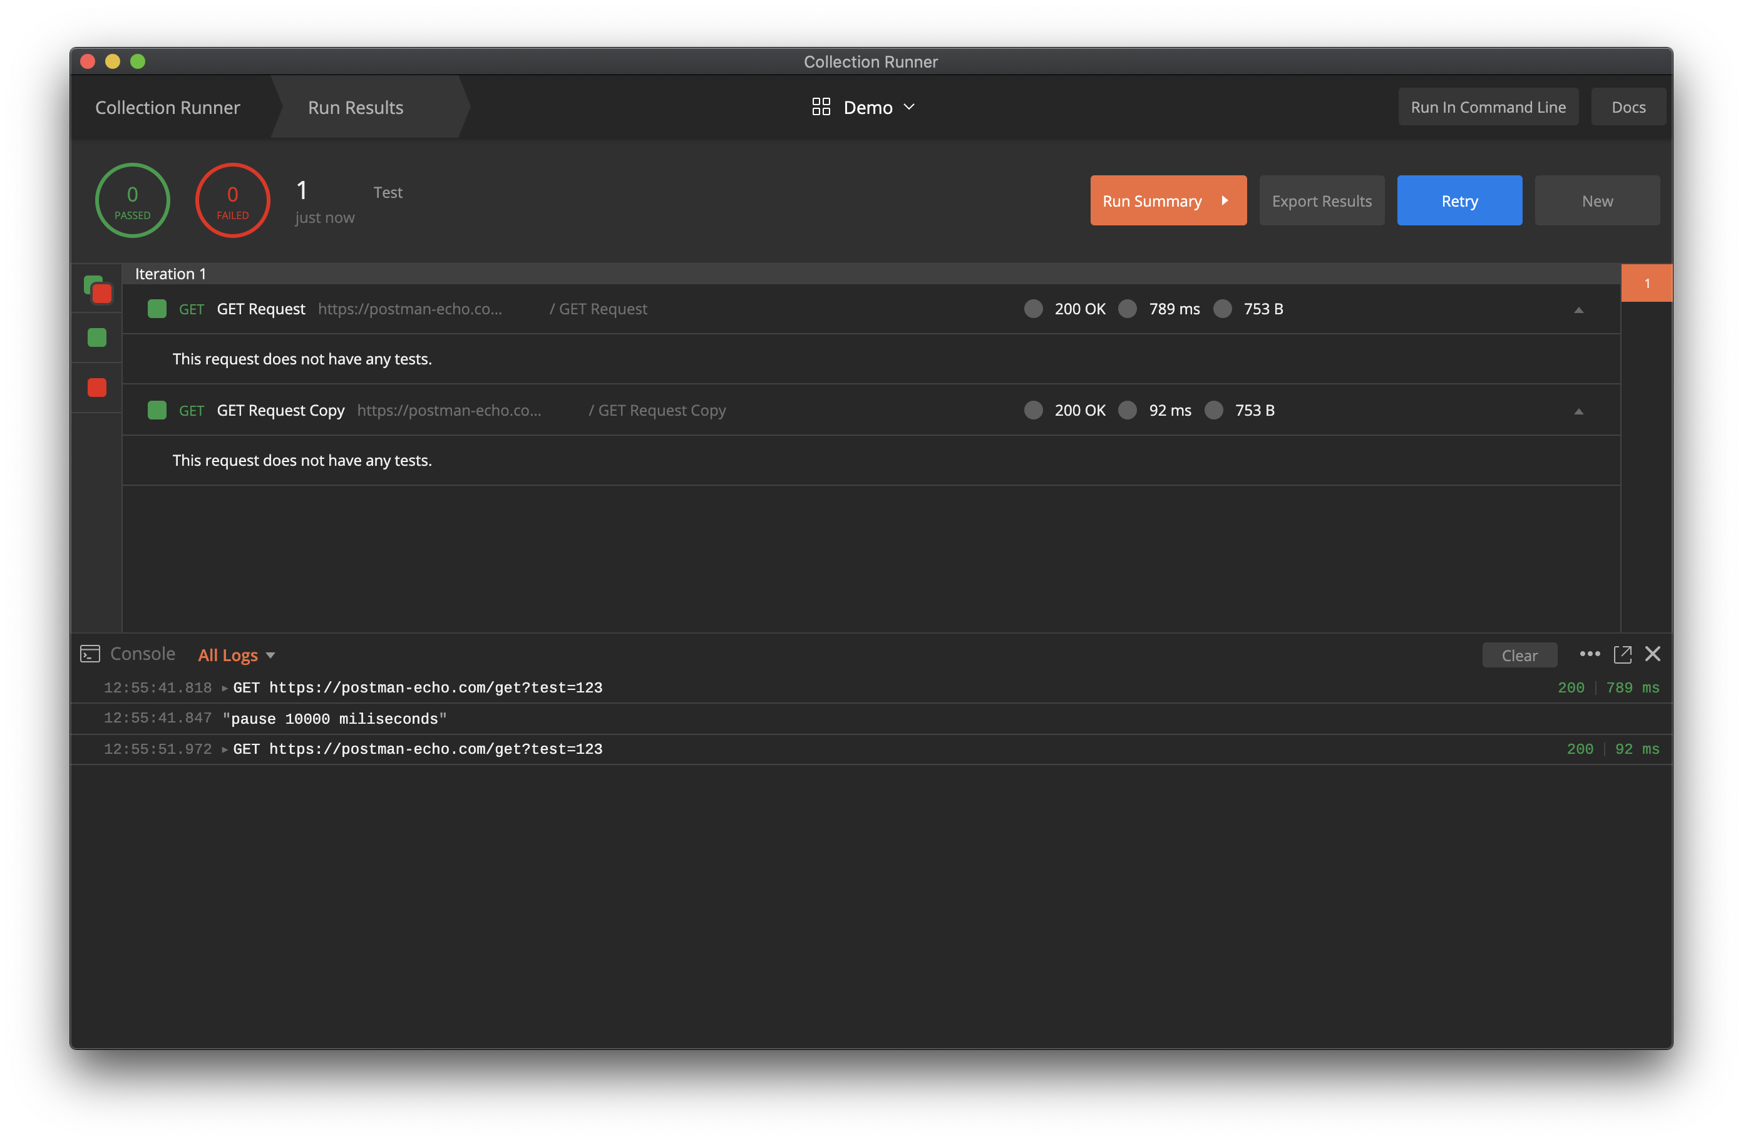Click the Retry button
This screenshot has height=1142, width=1743.
1459,200
